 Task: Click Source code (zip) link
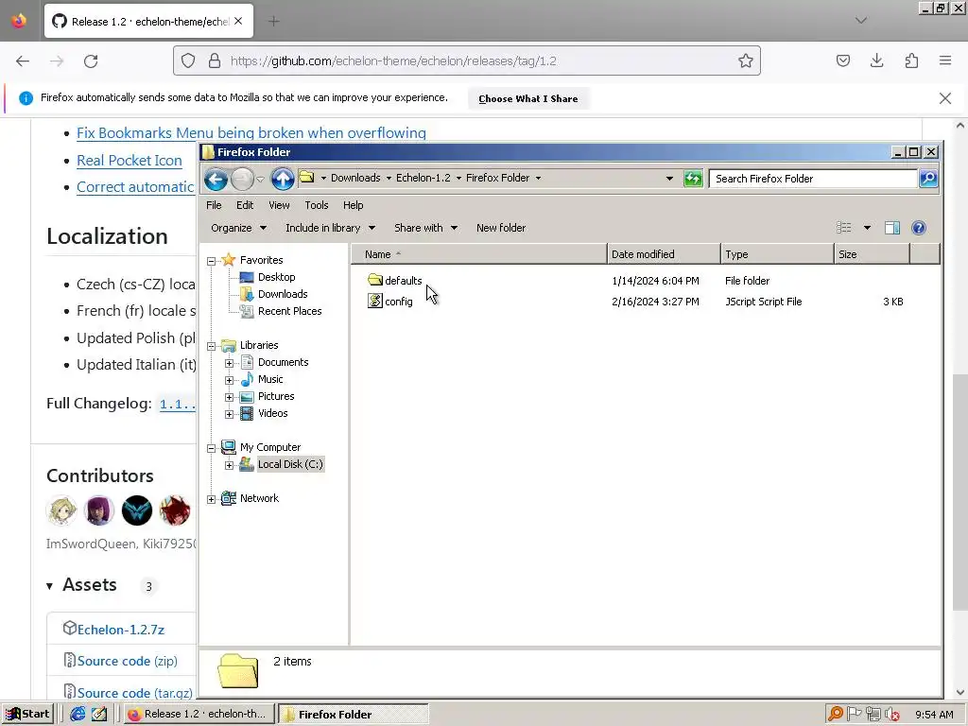pyautogui.click(x=128, y=661)
